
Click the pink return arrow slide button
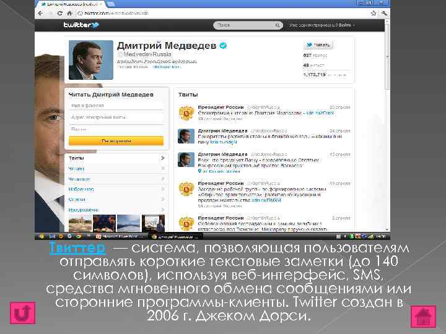(22, 313)
